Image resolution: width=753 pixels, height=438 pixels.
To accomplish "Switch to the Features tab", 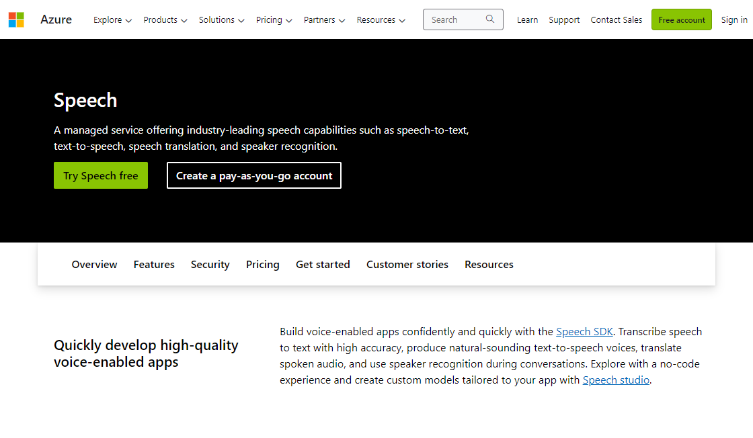I will click(x=154, y=265).
